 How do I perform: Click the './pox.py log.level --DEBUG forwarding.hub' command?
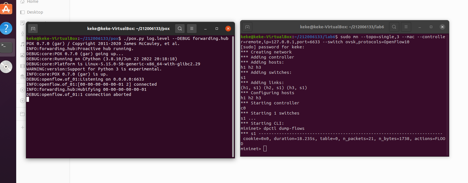click(176, 38)
